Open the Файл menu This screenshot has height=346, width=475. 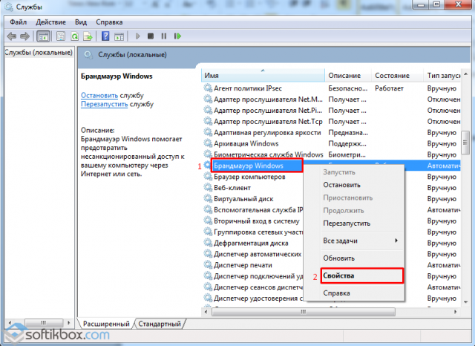coord(18,22)
